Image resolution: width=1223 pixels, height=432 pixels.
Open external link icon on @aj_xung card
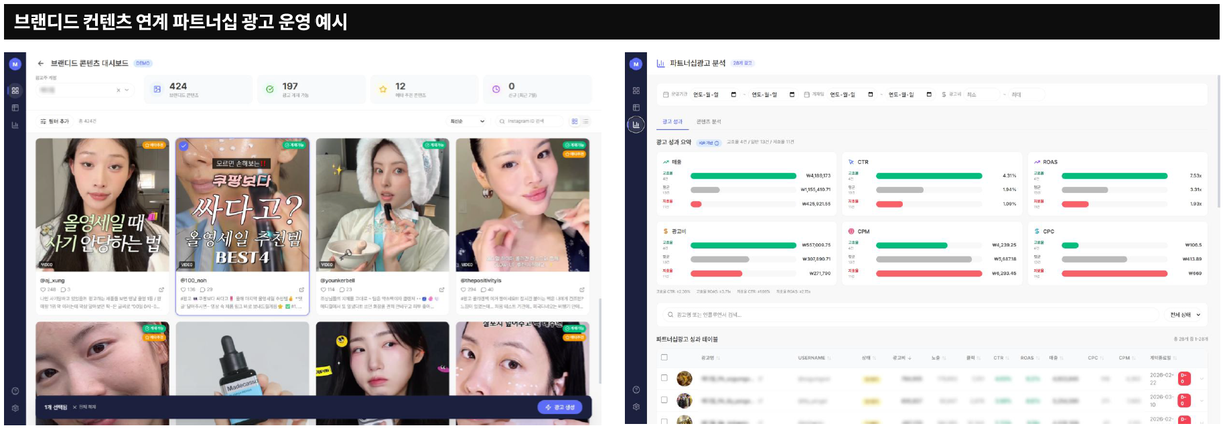[x=161, y=290]
